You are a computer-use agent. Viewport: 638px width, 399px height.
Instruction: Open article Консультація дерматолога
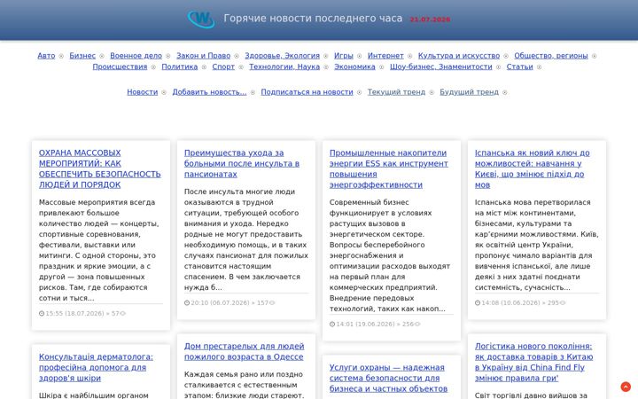tap(96, 367)
